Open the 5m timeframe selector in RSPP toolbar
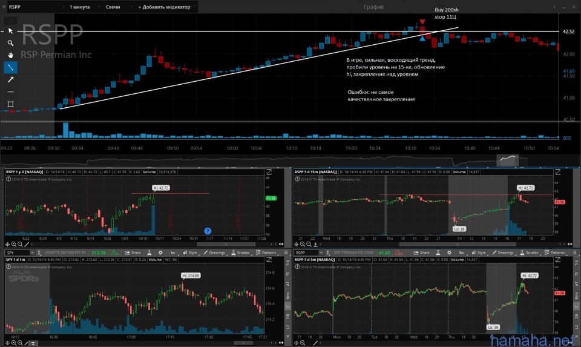Image resolution: width=581 pixels, height=347 pixels. point(461,253)
